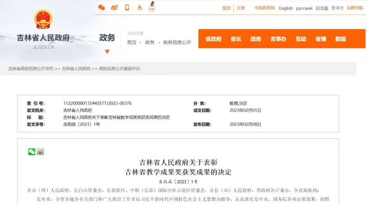Viewport: 367px width, 206px height.
Task: Open the 数据 menu item
Action: tap(340, 39)
